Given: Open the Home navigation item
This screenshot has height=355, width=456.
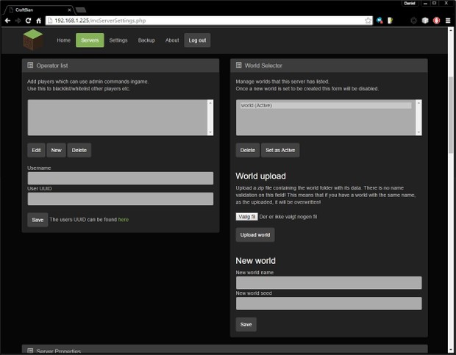Looking at the screenshot, I should click(x=64, y=40).
